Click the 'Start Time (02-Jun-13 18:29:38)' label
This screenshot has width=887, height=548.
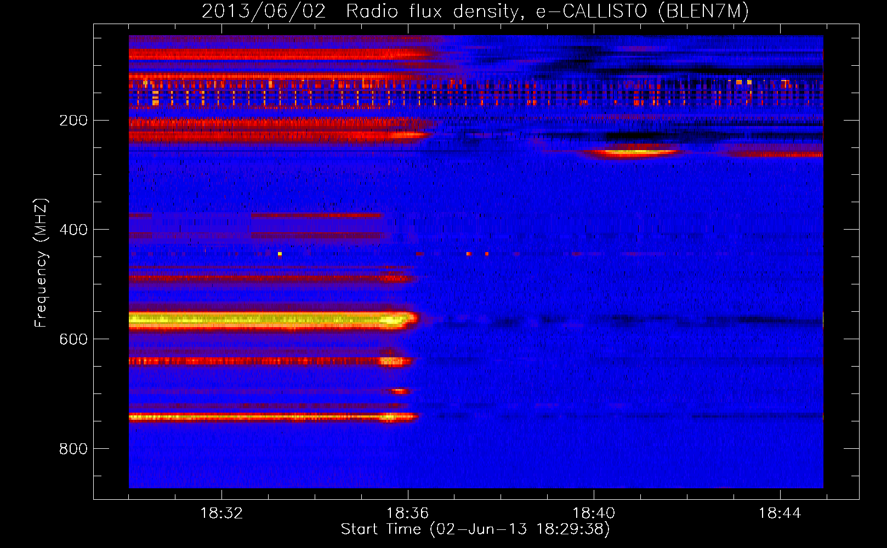click(x=475, y=529)
